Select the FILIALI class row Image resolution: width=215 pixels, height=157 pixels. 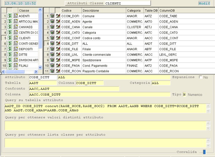click(28, 66)
